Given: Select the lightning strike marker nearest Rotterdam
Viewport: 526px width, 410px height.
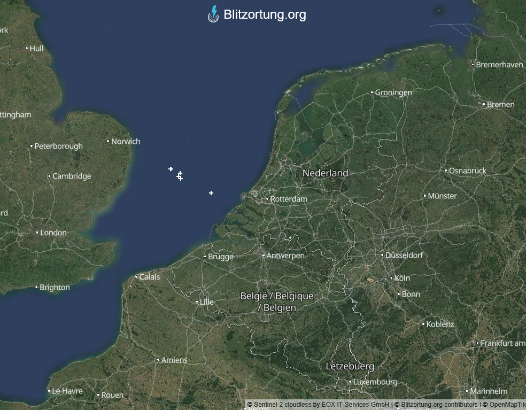Looking at the screenshot, I should tap(211, 193).
